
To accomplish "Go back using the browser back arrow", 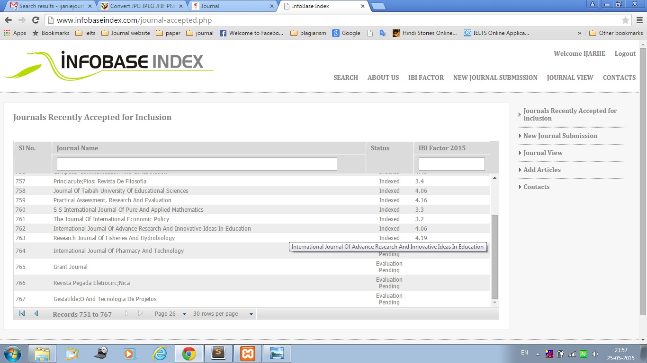I will coord(8,20).
